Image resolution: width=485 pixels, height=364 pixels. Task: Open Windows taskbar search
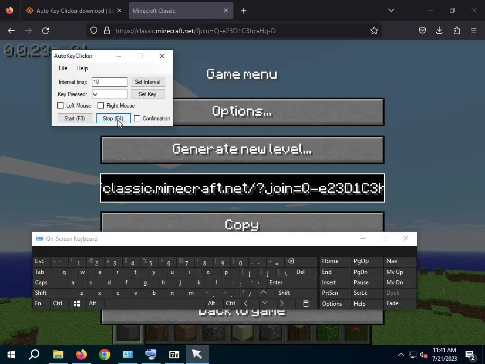pyautogui.click(x=34, y=355)
